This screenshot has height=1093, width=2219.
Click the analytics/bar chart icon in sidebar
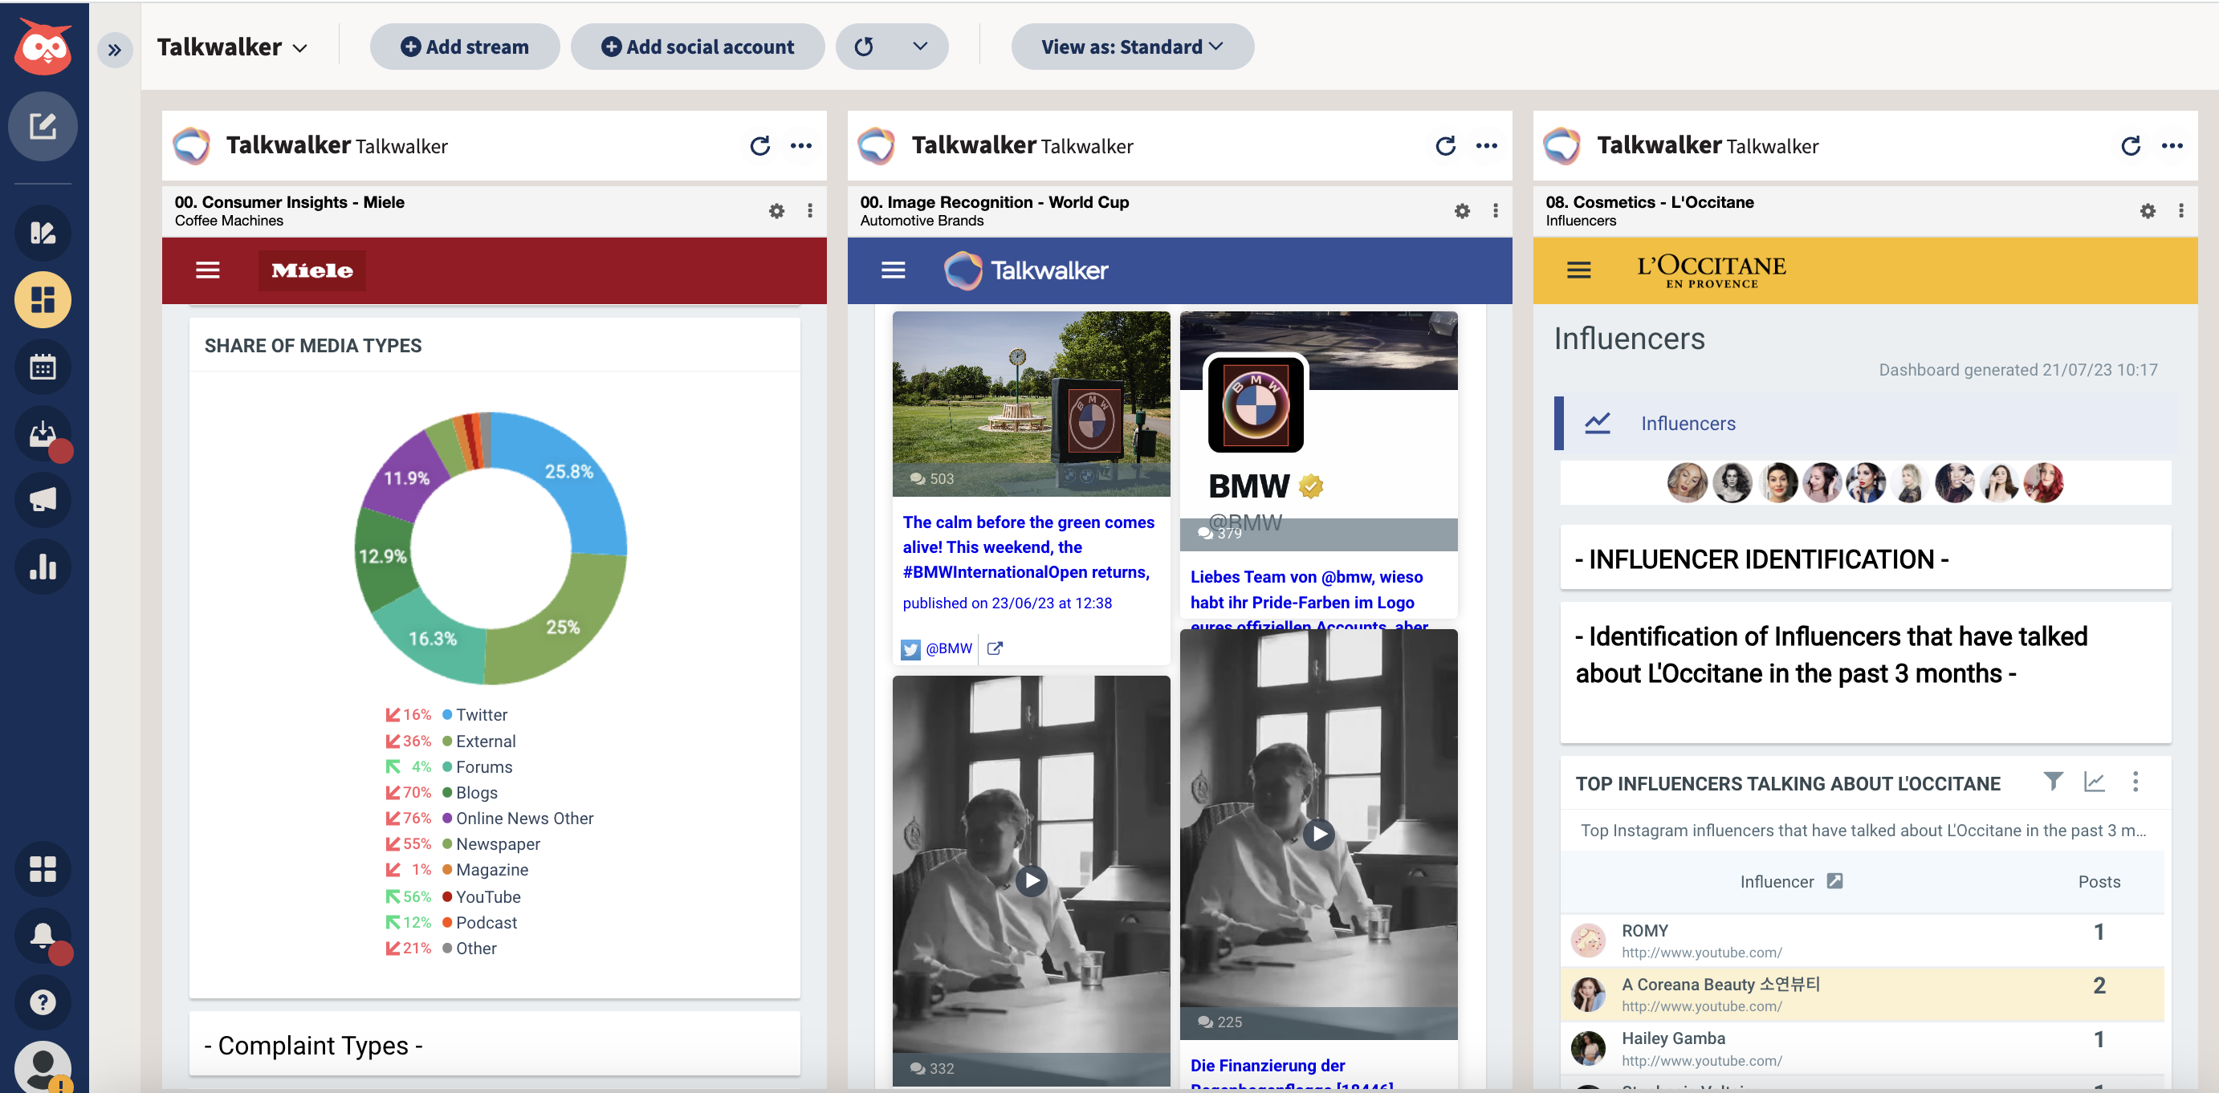[x=41, y=564]
